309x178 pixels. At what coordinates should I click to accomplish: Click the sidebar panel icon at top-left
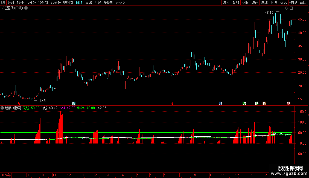click(x=3, y=2)
